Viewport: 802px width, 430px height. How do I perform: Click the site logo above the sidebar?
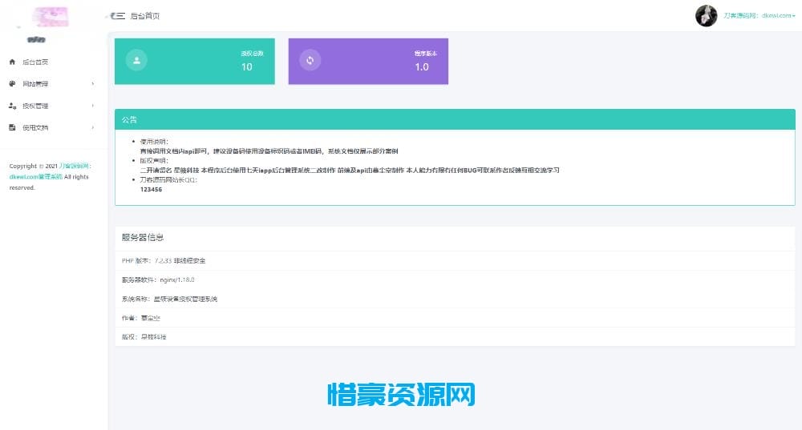50,18
